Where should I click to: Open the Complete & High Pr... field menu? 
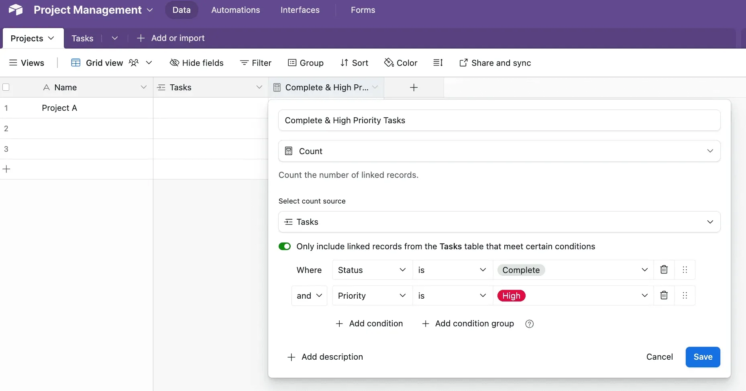tap(375, 87)
